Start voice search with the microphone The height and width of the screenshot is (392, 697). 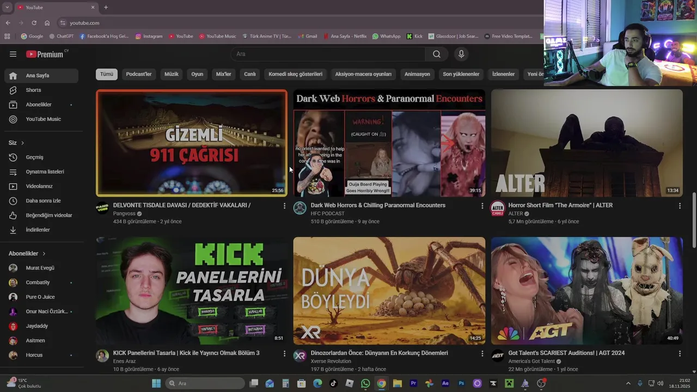(x=461, y=54)
